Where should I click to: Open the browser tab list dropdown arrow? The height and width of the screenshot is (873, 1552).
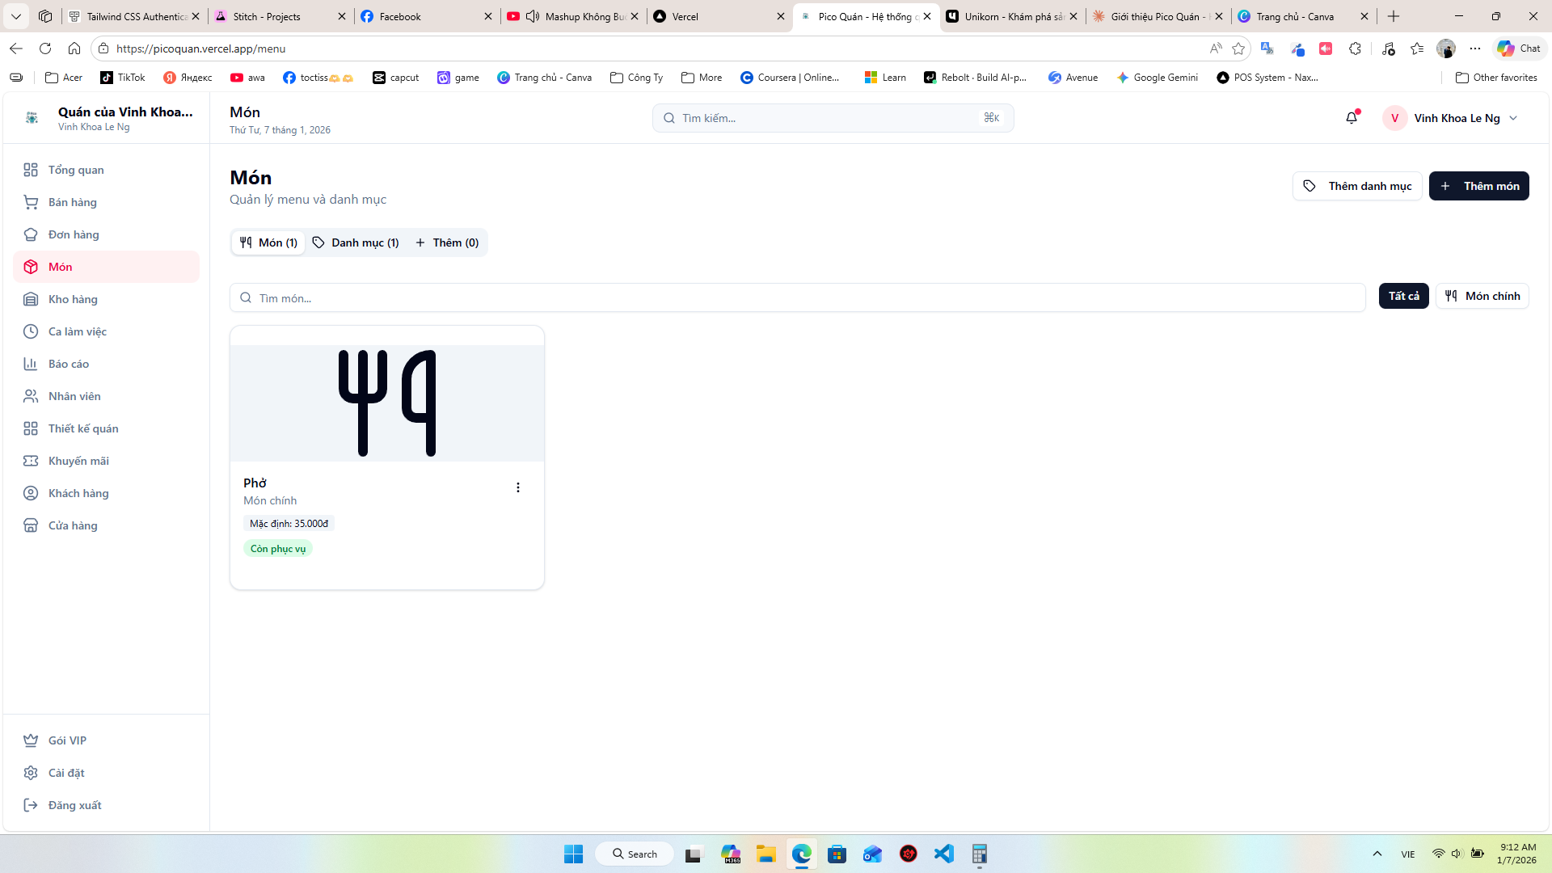point(16,16)
